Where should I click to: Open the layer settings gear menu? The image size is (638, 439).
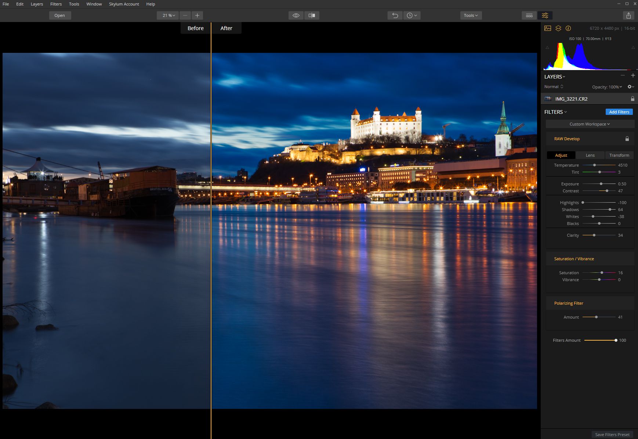click(631, 87)
